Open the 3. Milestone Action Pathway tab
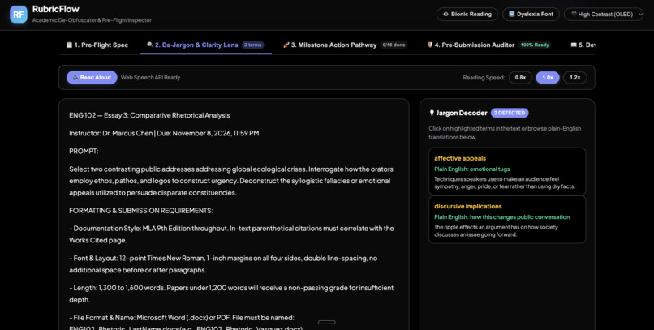Screen dimensions: 654x330 [x=345, y=45]
